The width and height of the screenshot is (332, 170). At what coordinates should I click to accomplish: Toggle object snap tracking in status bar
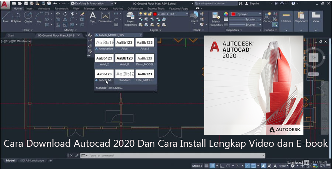(247, 166)
